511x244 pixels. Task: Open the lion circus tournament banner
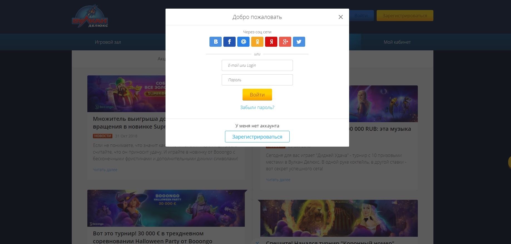(339, 218)
